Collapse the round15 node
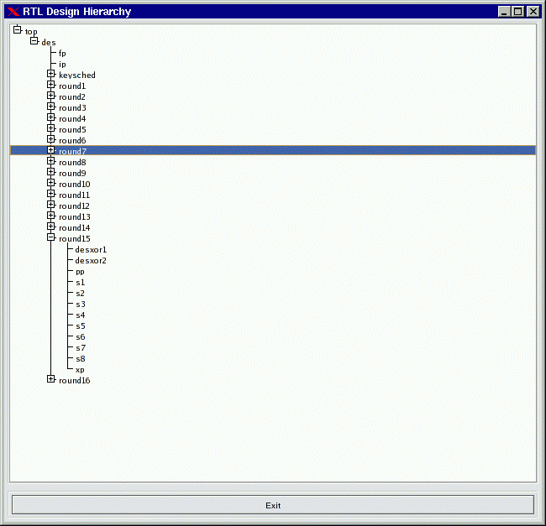Screen dimensions: 546x526 (51, 237)
